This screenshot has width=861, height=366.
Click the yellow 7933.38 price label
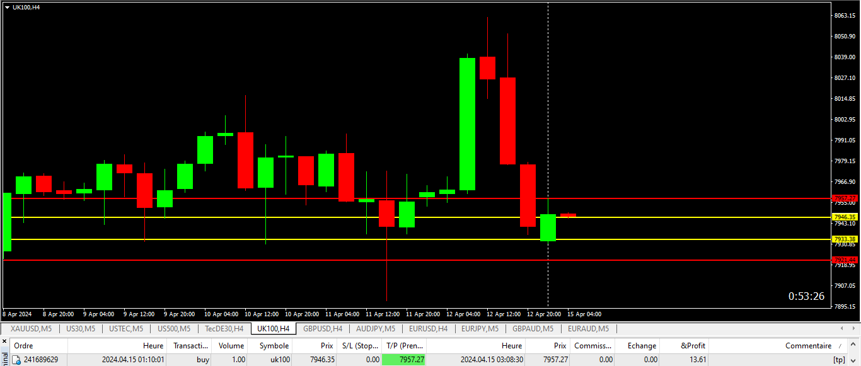[845, 239]
